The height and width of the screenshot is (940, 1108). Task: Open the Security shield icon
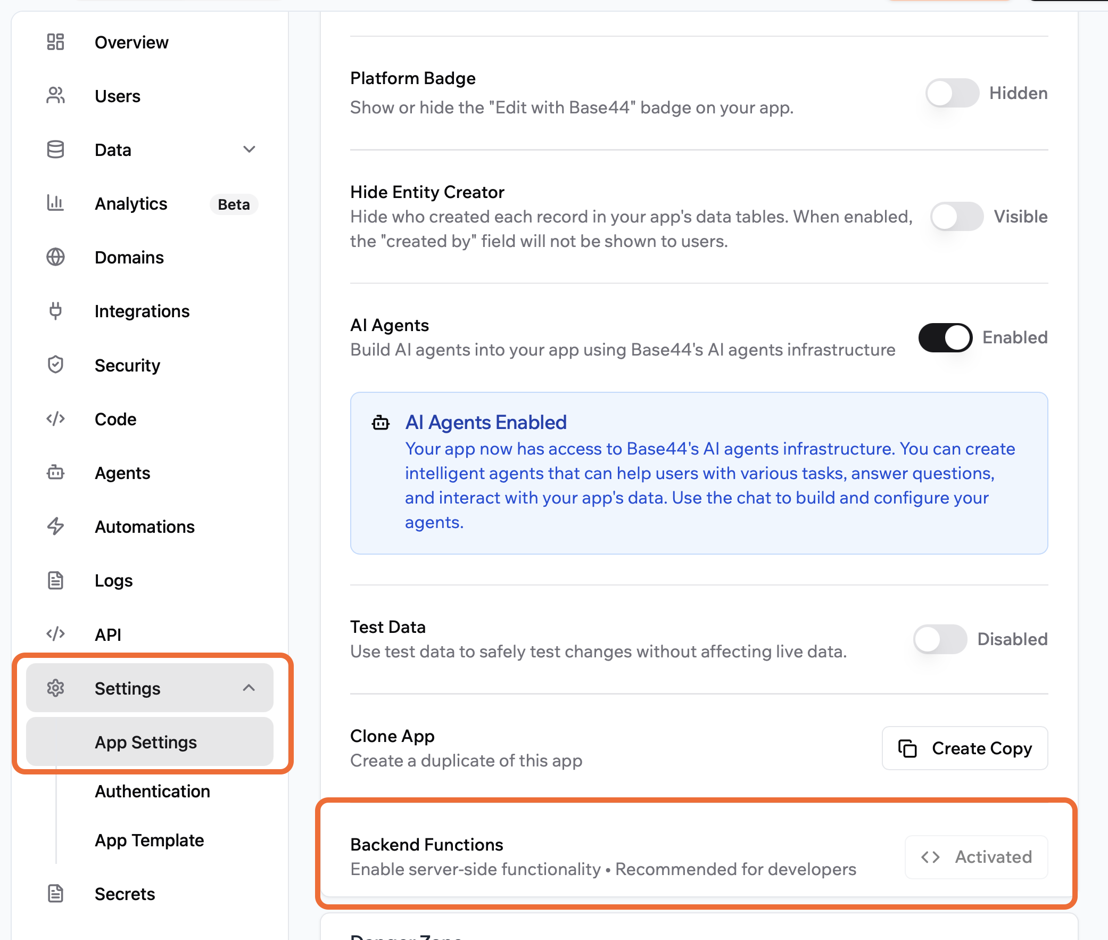pos(55,365)
